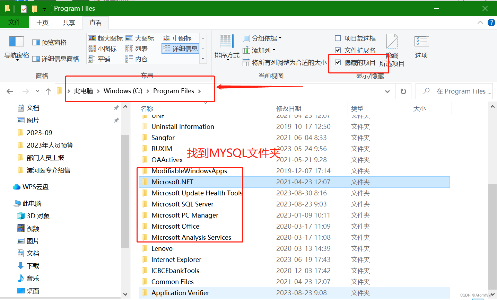Open Sort by (排序方式) menu
This screenshot has height=300, width=497.
pyautogui.click(x=227, y=47)
